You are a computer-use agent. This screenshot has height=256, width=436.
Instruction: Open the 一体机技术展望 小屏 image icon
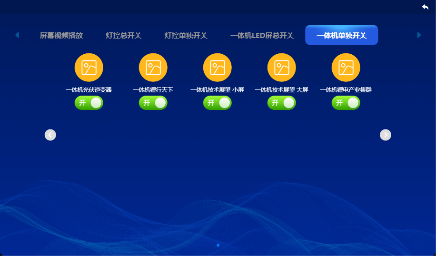click(x=217, y=68)
